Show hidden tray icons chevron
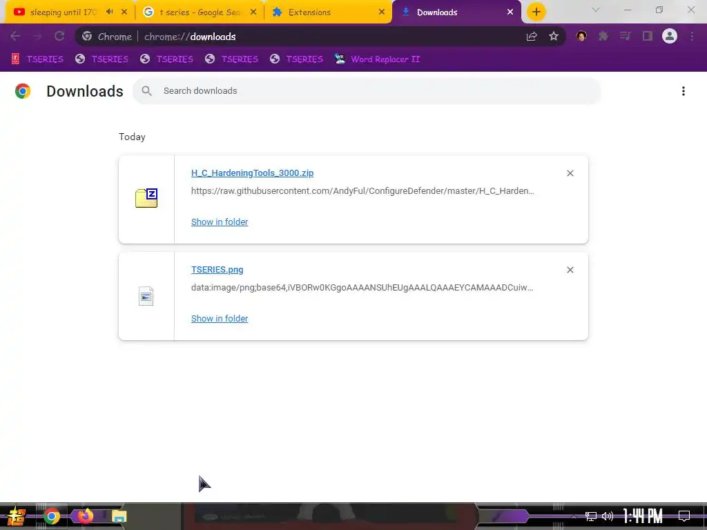The height and width of the screenshot is (530, 707). click(x=574, y=516)
